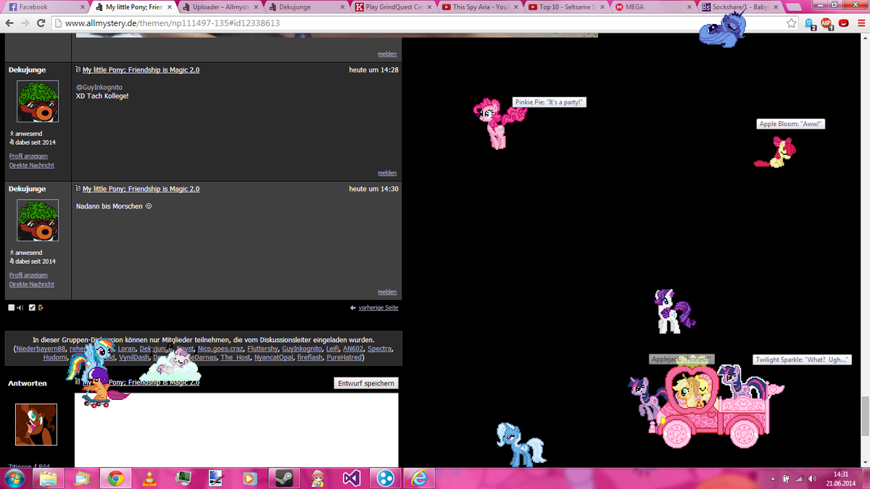The height and width of the screenshot is (489, 870).
Task: Open member link Nico.goes.craz
Action: click(220, 349)
